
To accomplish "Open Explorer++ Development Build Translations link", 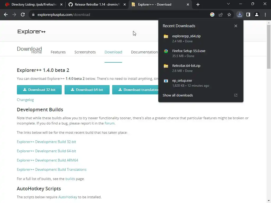I will click(52, 169).
